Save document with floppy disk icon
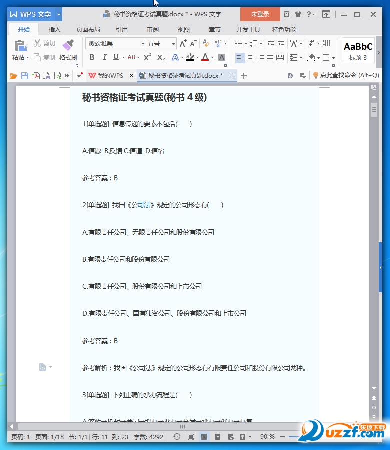Viewport: 390px width, 450px height. [x=25, y=76]
